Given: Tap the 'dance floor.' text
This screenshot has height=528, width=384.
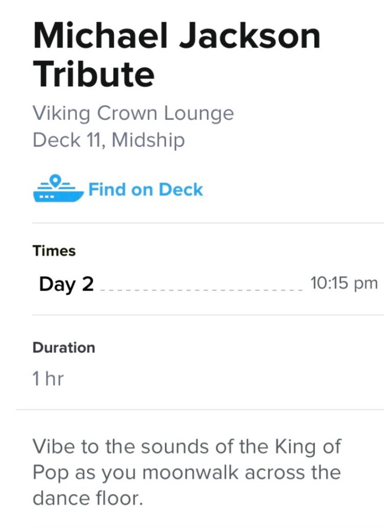Looking at the screenshot, I should tap(87, 499).
